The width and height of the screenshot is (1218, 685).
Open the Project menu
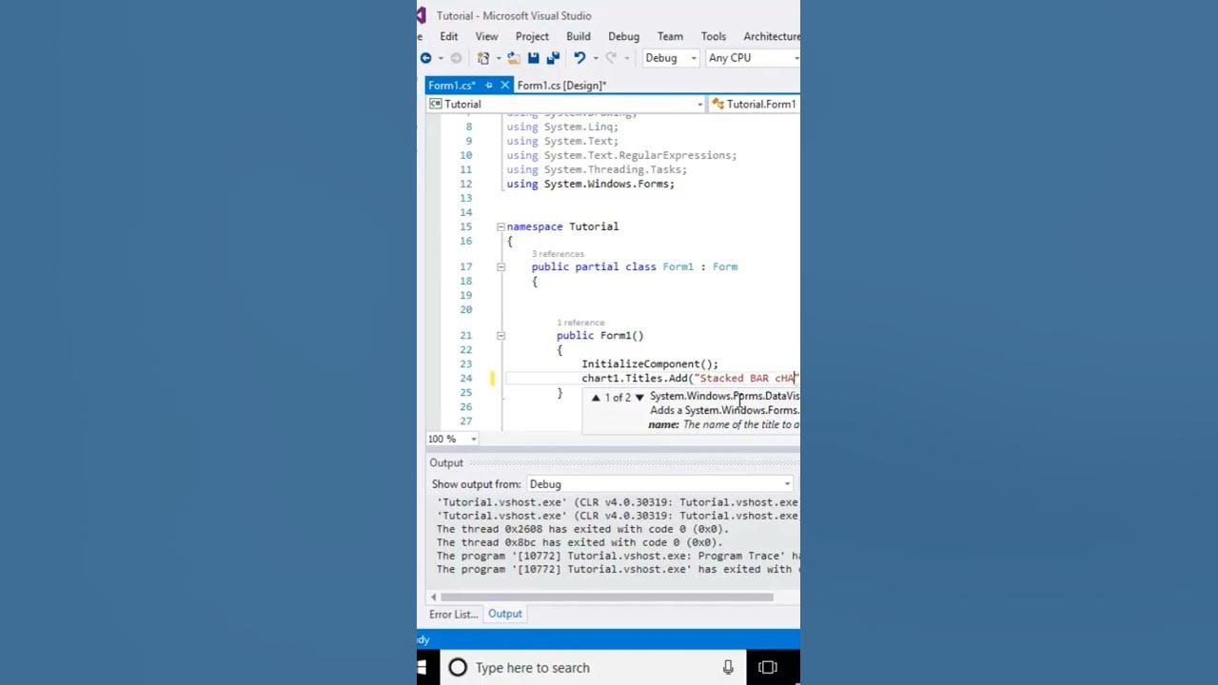(532, 36)
